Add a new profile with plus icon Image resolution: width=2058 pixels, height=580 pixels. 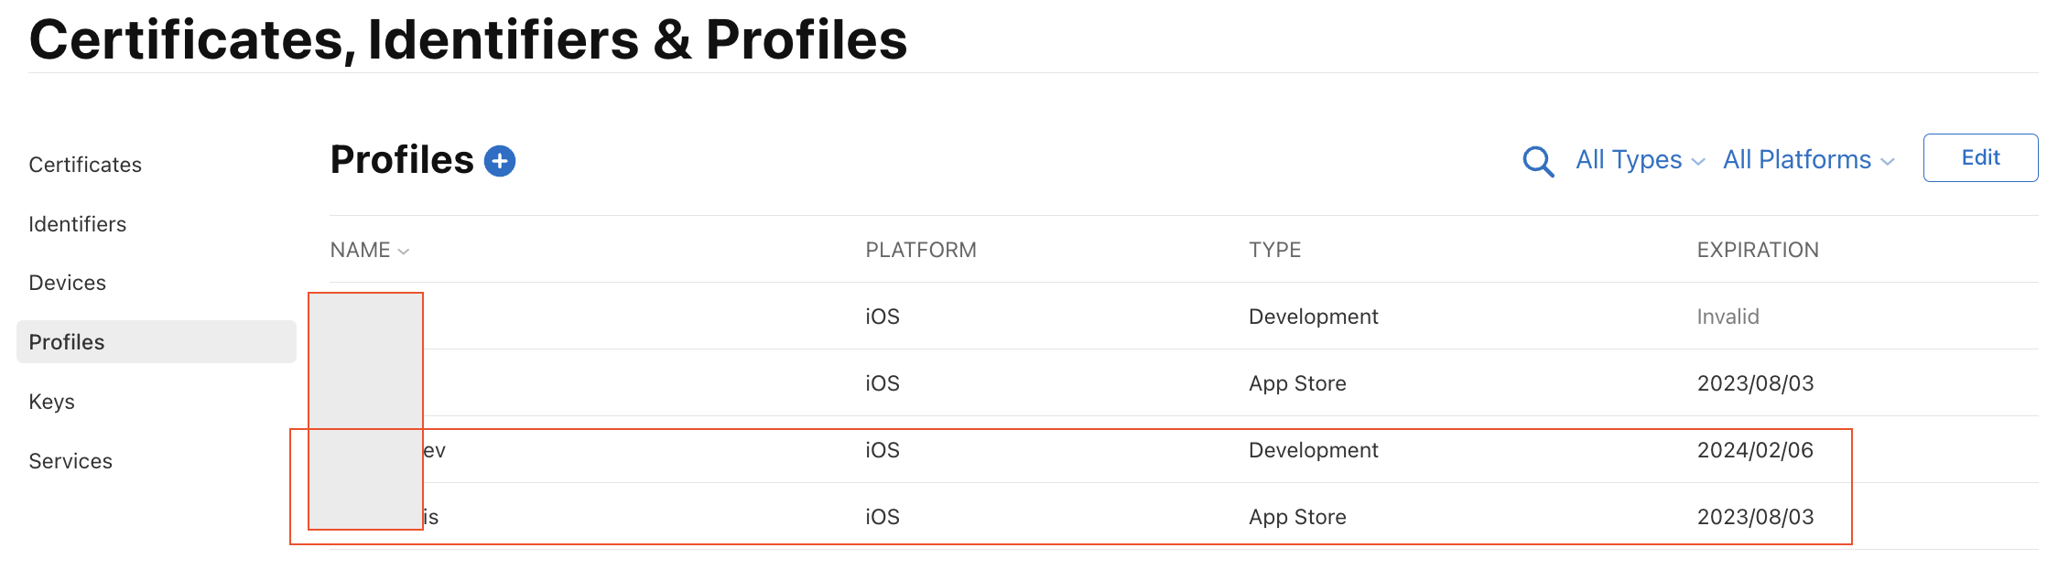pyautogui.click(x=499, y=161)
